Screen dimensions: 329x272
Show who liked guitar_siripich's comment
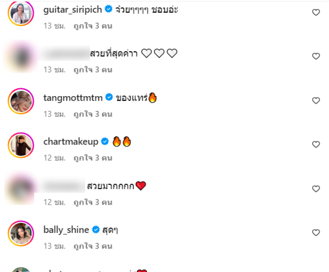pos(93,26)
